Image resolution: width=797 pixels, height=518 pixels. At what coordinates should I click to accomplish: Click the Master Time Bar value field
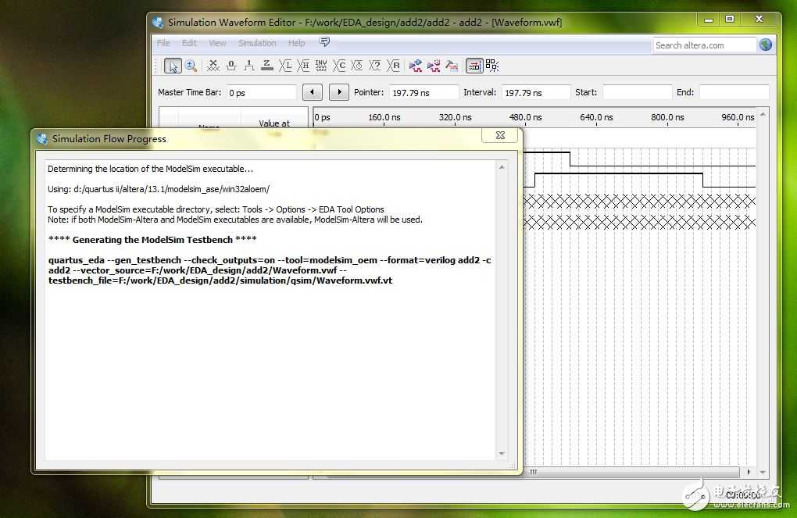tap(261, 92)
